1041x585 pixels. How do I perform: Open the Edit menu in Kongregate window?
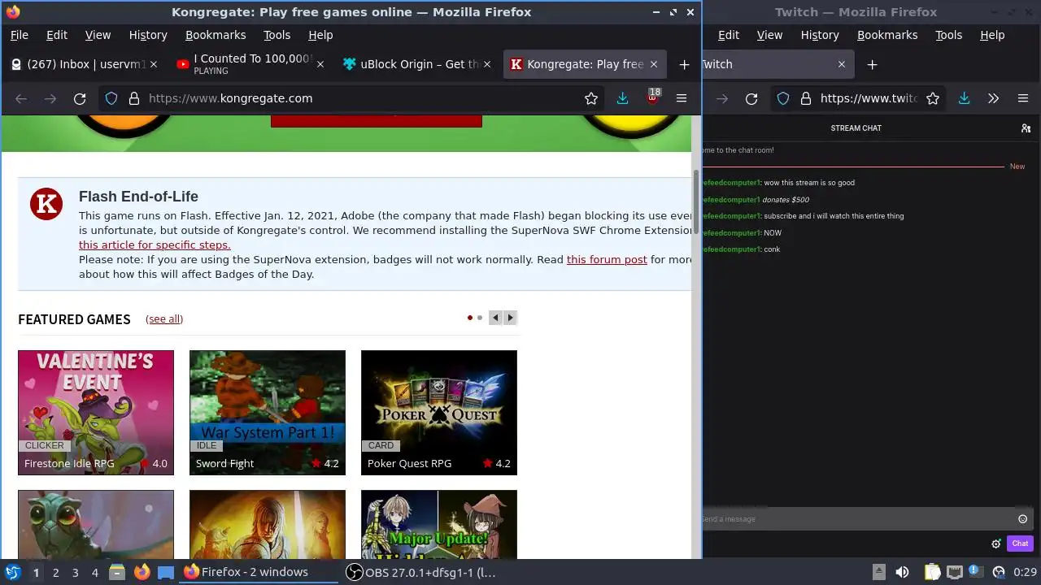click(57, 35)
